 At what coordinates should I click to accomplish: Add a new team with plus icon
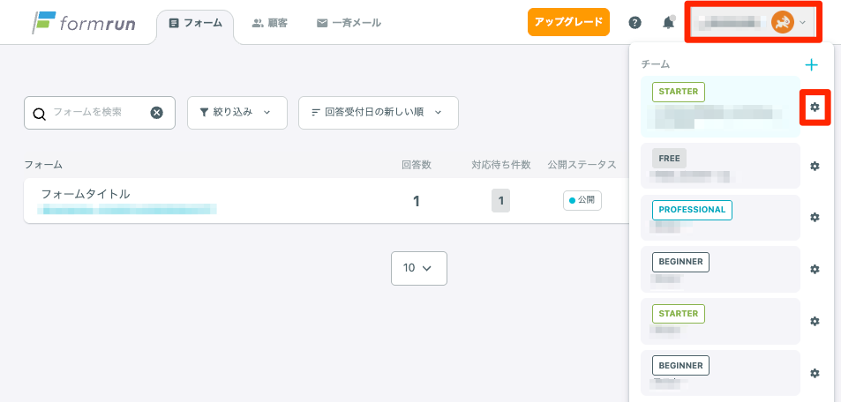tap(812, 64)
